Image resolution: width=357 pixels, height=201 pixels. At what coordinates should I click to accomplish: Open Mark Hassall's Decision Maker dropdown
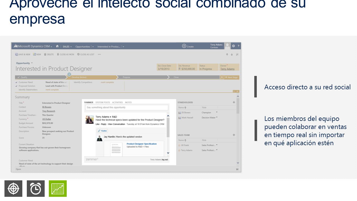point(217,117)
